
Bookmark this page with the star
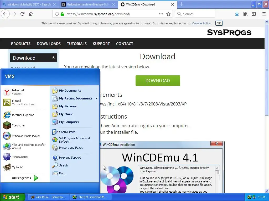tap(168, 14)
